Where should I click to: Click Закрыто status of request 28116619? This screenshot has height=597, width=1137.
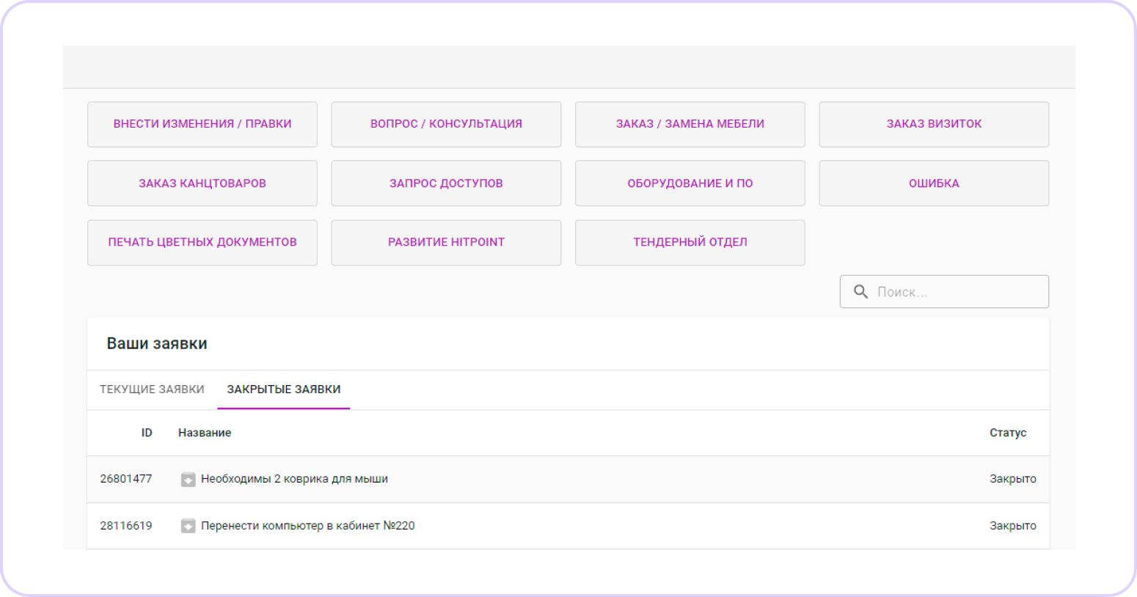tap(1013, 526)
